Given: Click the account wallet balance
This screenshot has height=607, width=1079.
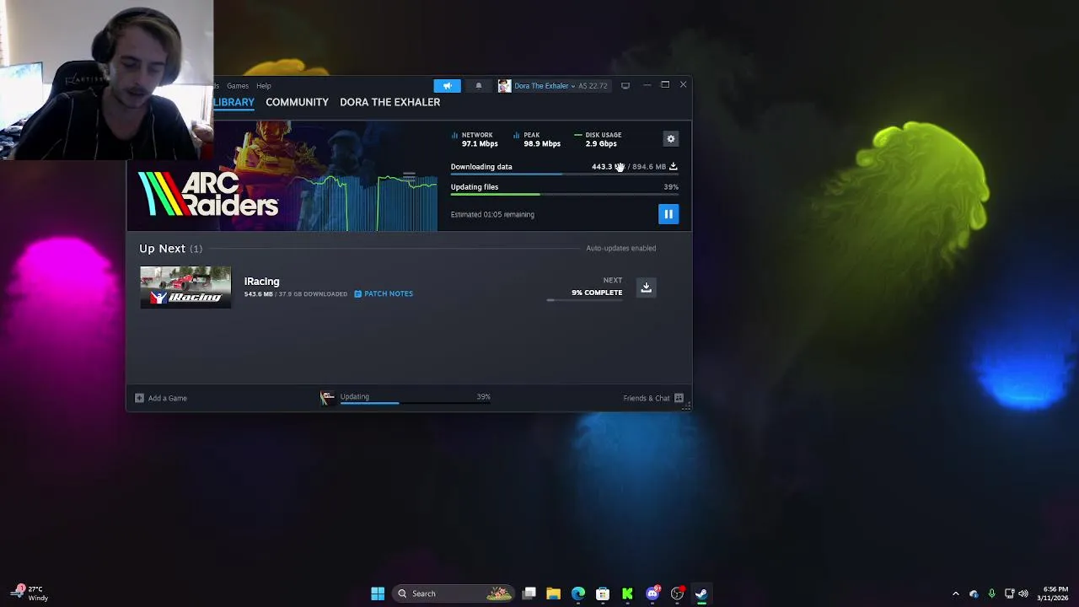Looking at the screenshot, I should pos(593,86).
